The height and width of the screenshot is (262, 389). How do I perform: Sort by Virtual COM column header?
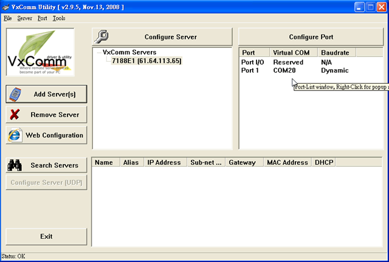(x=292, y=53)
